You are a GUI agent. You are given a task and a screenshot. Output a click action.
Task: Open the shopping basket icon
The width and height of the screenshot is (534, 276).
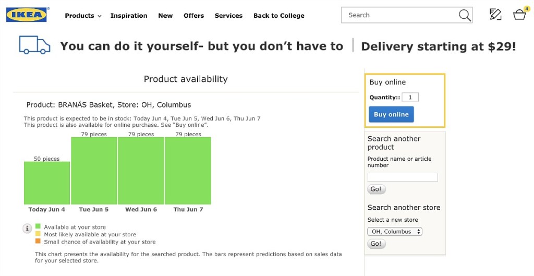pyautogui.click(x=519, y=15)
